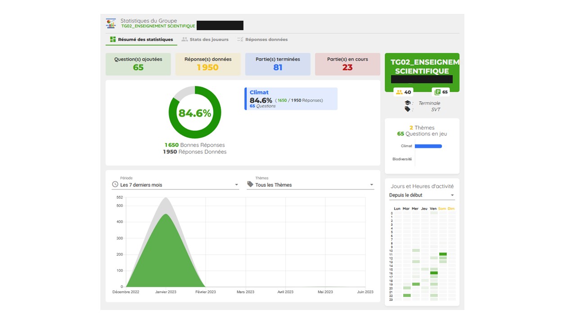Click the question library icon showing 65

click(437, 92)
